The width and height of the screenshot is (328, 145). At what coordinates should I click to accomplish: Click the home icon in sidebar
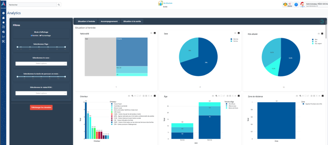3,18
